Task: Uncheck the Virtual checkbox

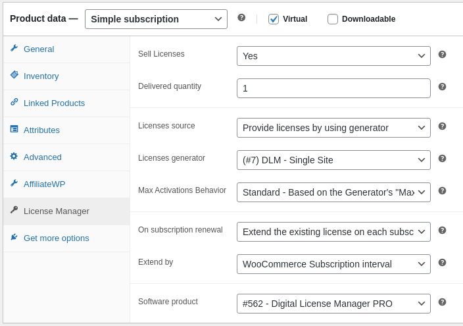Action: [x=274, y=19]
